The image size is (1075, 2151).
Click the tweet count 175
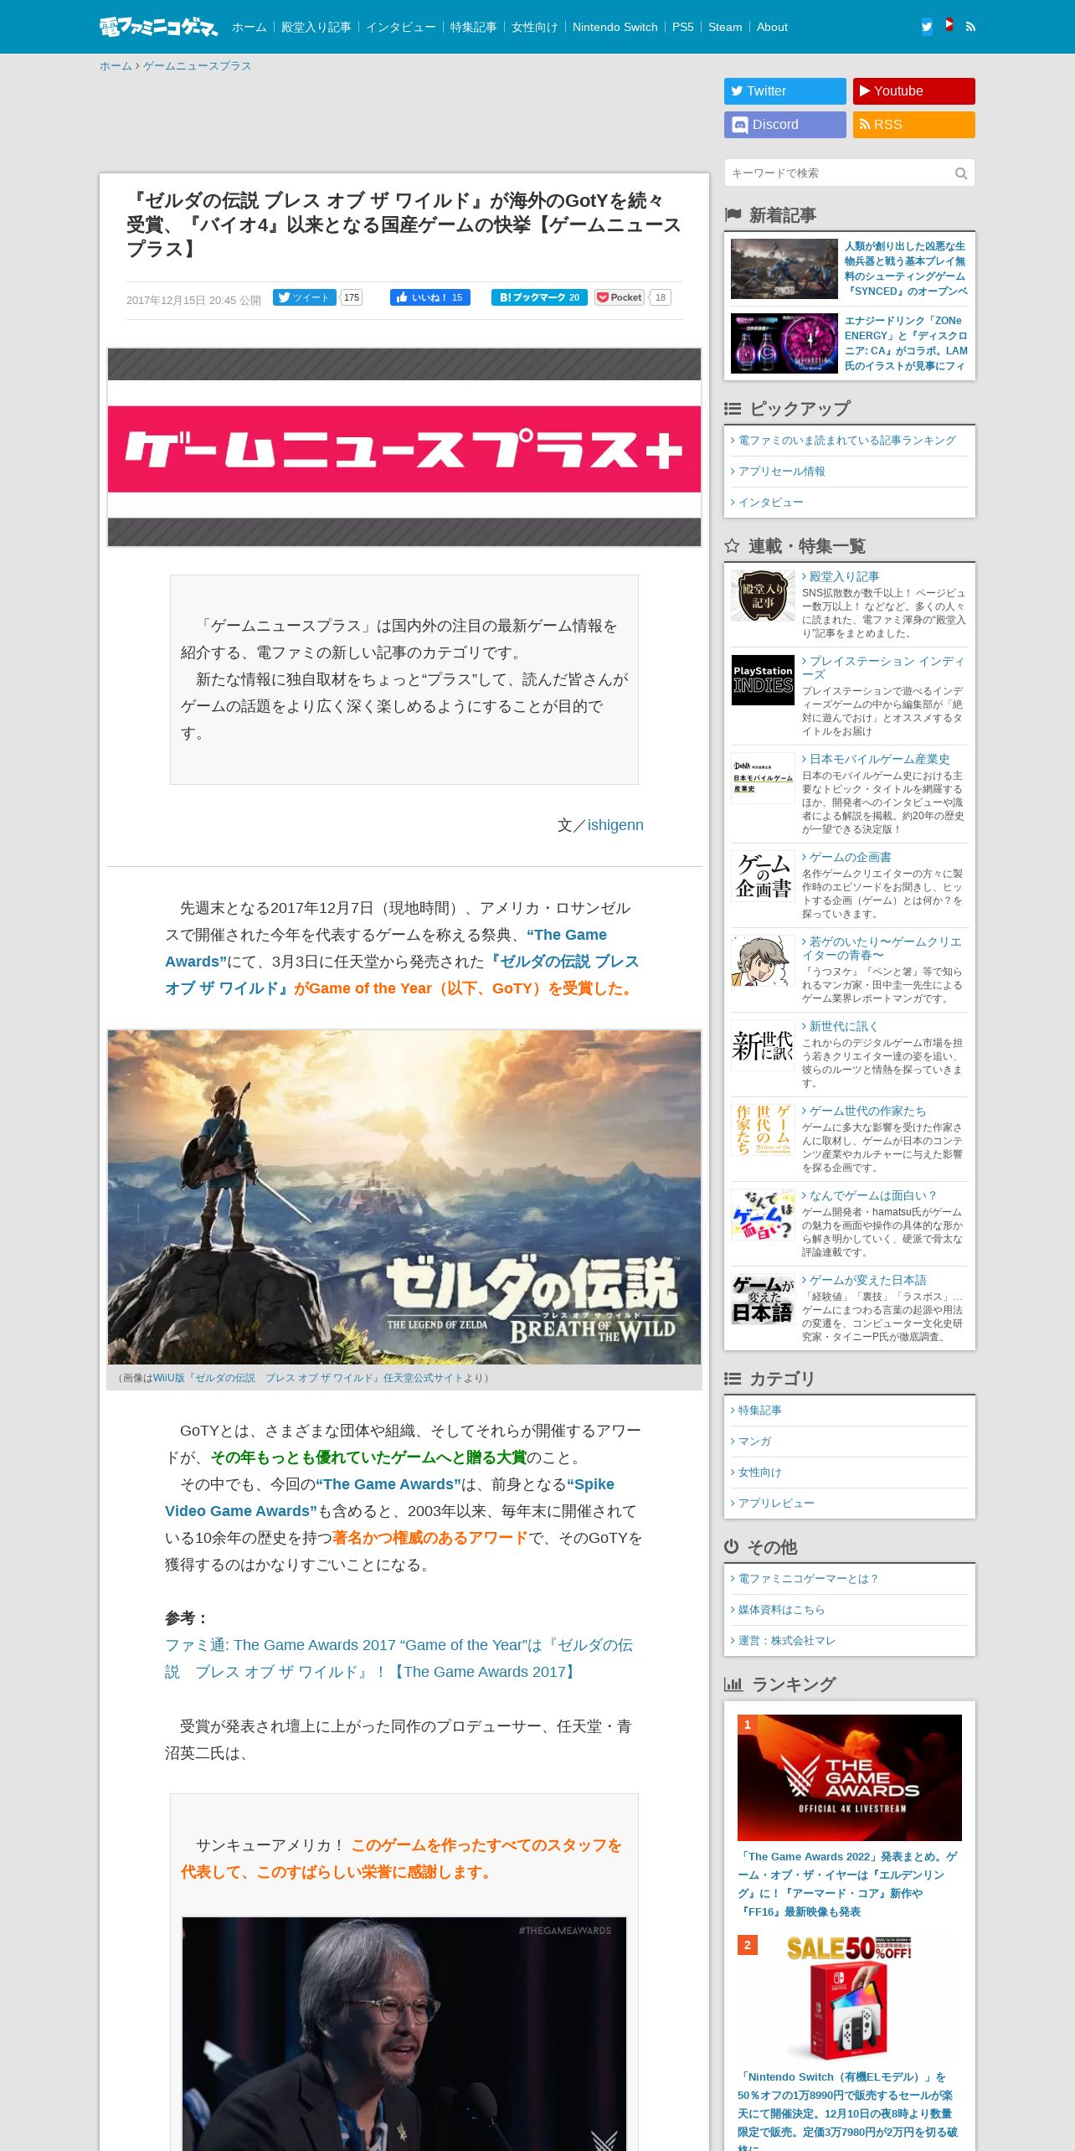pos(352,297)
